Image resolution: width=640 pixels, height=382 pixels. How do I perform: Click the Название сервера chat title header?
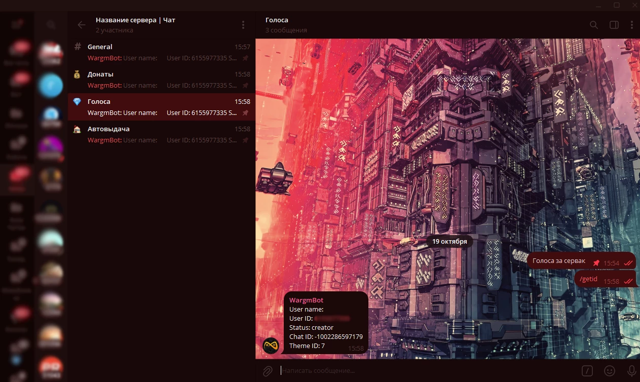[x=135, y=20]
